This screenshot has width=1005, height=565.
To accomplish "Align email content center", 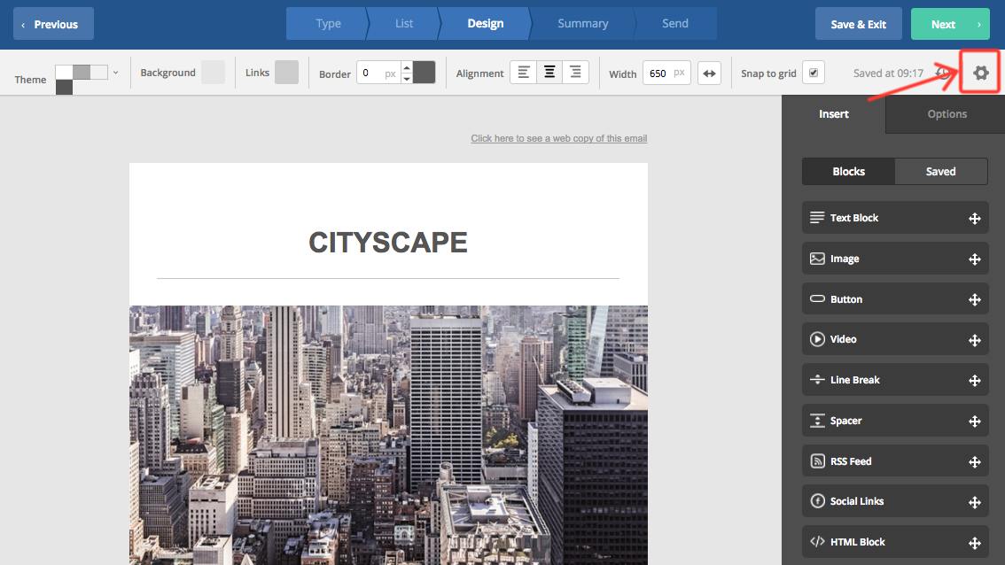I will pyautogui.click(x=549, y=73).
